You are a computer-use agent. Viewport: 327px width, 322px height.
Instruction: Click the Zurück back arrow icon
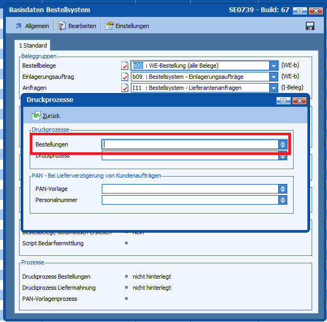[x=36, y=115]
